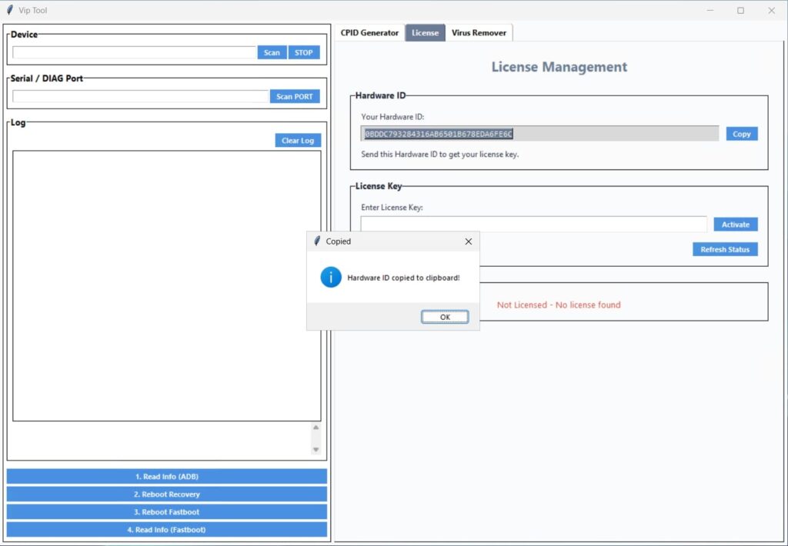The width and height of the screenshot is (788, 546).
Task: Switch to the CPID Generator tab
Action: click(369, 33)
